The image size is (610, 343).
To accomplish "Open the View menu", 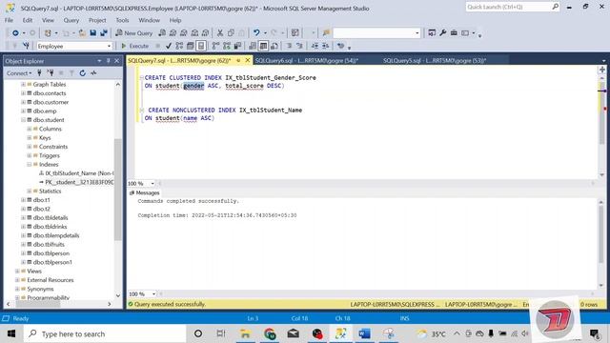I will (x=48, y=20).
